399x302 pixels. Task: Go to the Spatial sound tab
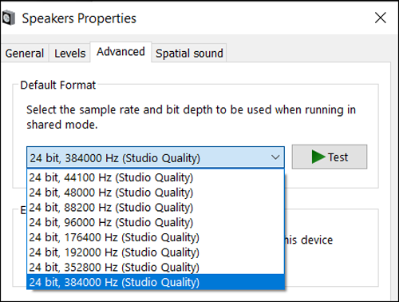[x=189, y=54]
